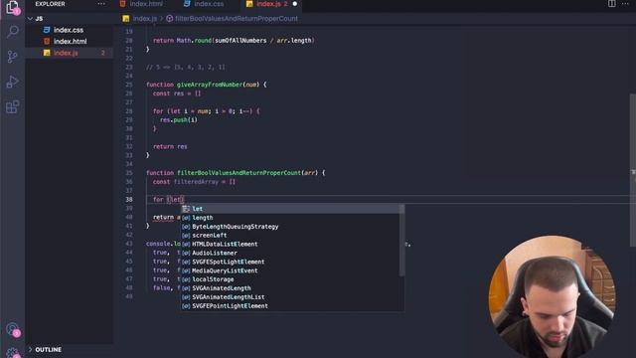The width and height of the screenshot is (636, 358).
Task: Choose 'SVGAnimatedLength' suggestion
Action: 290,288
